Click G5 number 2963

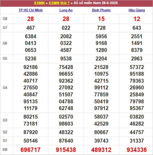(137, 59)
